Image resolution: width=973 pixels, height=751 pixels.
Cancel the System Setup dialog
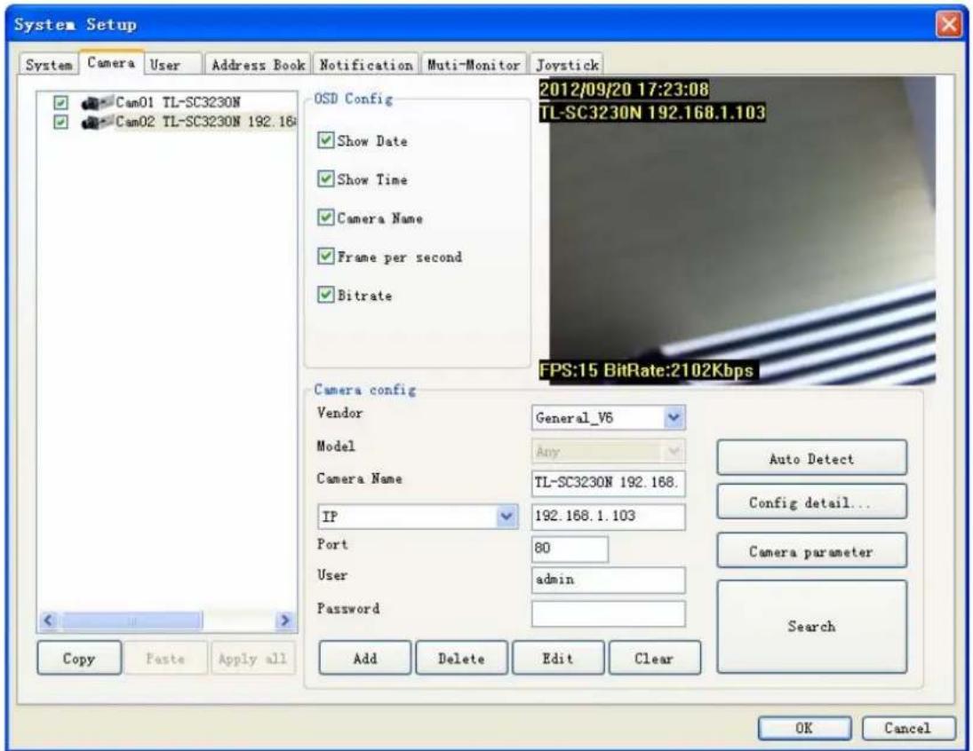[x=908, y=728]
